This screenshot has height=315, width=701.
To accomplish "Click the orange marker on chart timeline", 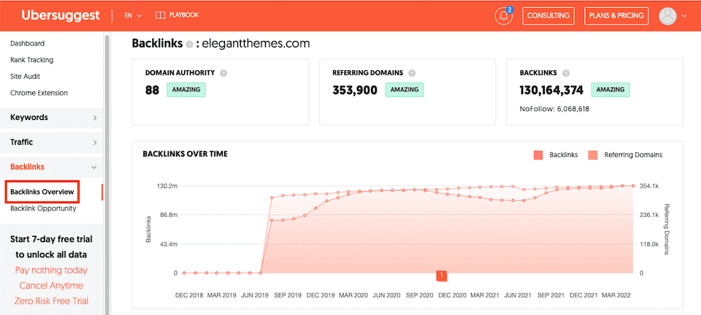I will pyautogui.click(x=441, y=276).
